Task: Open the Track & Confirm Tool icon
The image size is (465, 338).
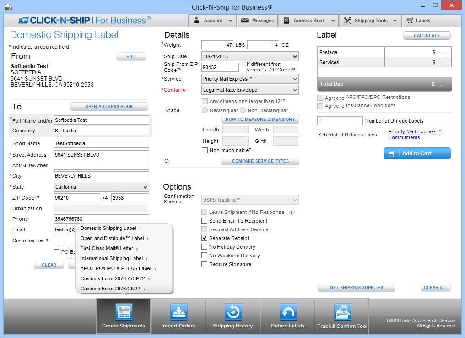Action: 342,312
